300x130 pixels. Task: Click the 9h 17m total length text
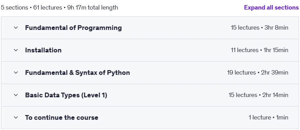pyautogui.click(x=93, y=7)
